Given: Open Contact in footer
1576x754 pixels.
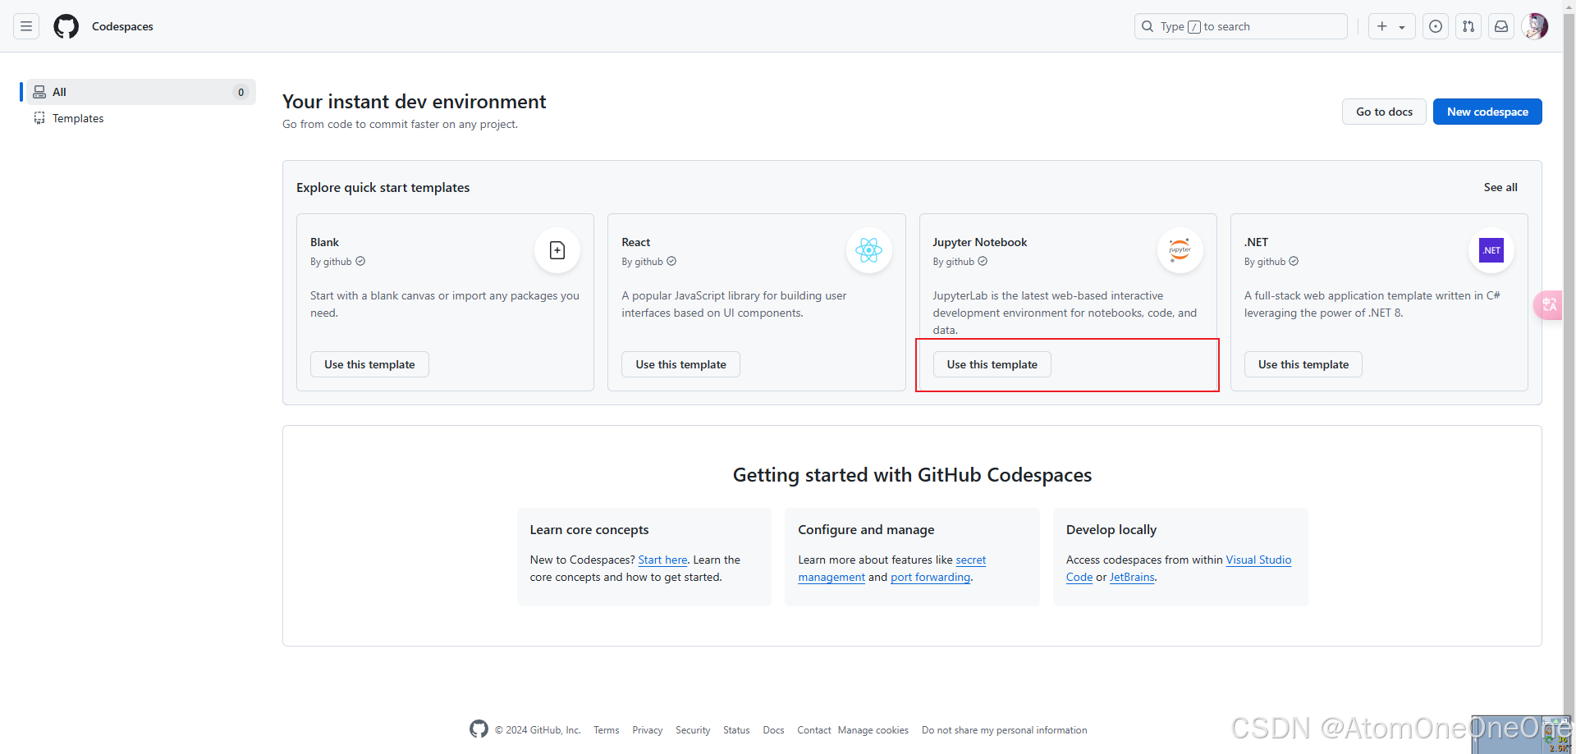Looking at the screenshot, I should point(814,730).
